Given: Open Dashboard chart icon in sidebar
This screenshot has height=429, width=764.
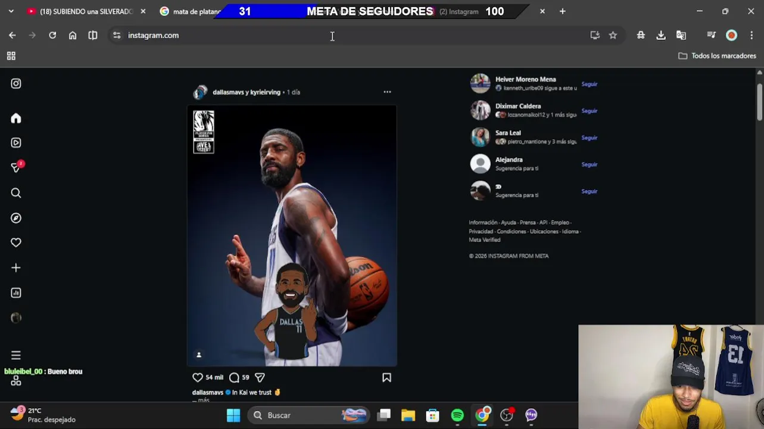Looking at the screenshot, I should click(16, 293).
